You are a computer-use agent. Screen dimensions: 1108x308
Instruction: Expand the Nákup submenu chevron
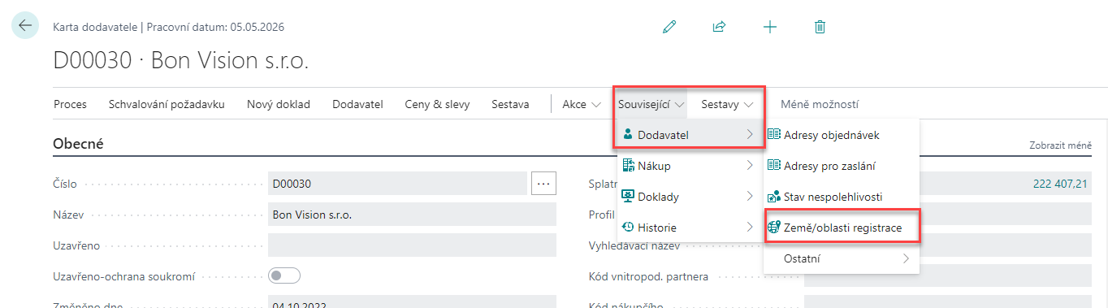coord(750,165)
